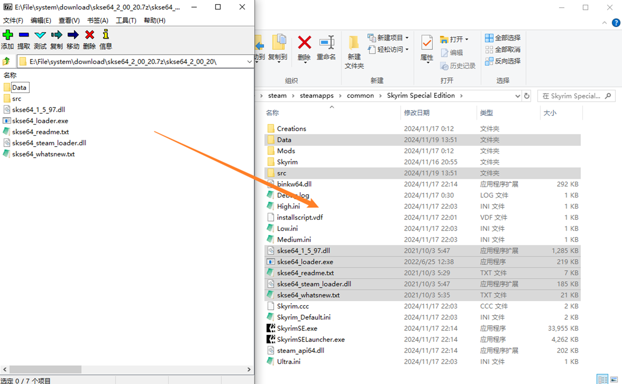Image resolution: width=622 pixels, height=384 pixels.
Task: Select steam_api64.dll in Explorer
Action: 423,350
